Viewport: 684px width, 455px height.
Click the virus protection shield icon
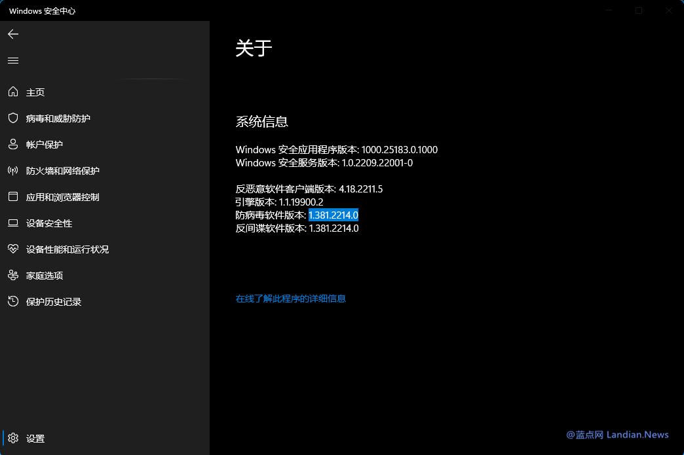(13, 118)
